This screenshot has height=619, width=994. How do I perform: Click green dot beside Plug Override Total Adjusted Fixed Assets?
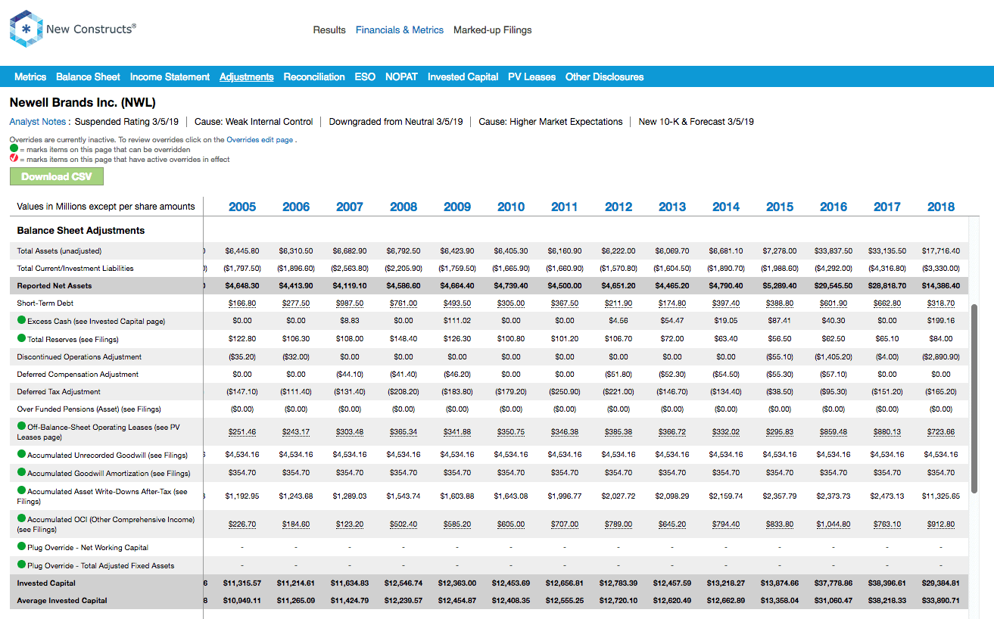point(22,565)
